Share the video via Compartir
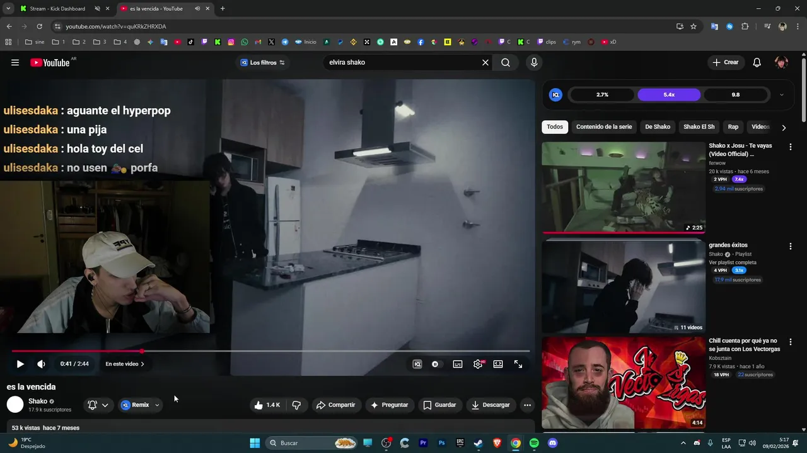Viewport: 807px width, 453px height. click(x=335, y=405)
